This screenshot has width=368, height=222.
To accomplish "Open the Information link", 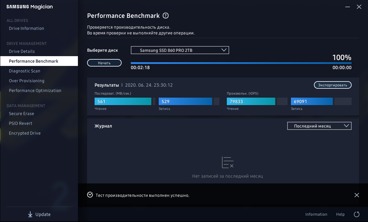I will pos(316,214).
